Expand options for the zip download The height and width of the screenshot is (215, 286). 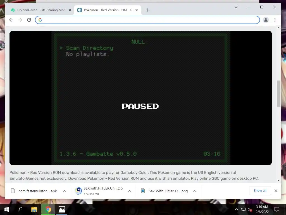(130, 191)
